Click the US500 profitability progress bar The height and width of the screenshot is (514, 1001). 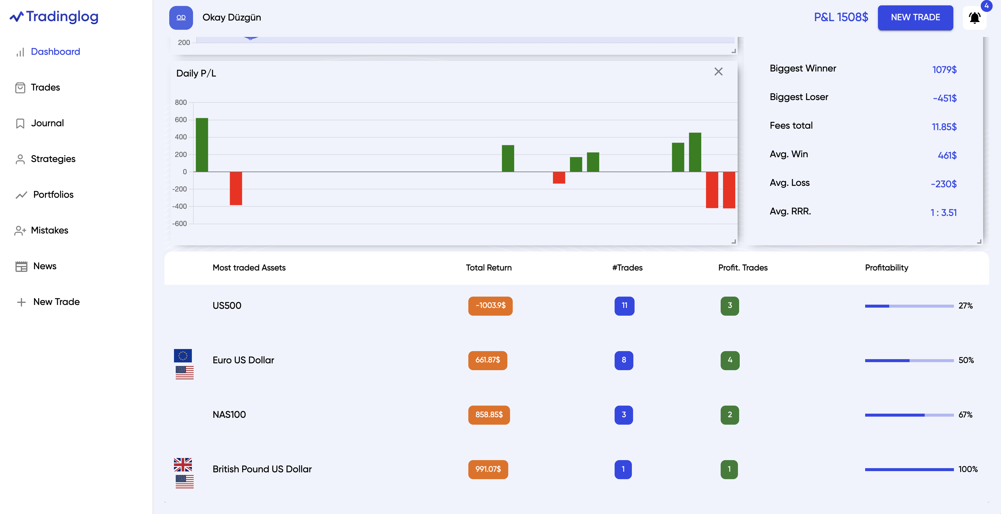[x=909, y=306]
